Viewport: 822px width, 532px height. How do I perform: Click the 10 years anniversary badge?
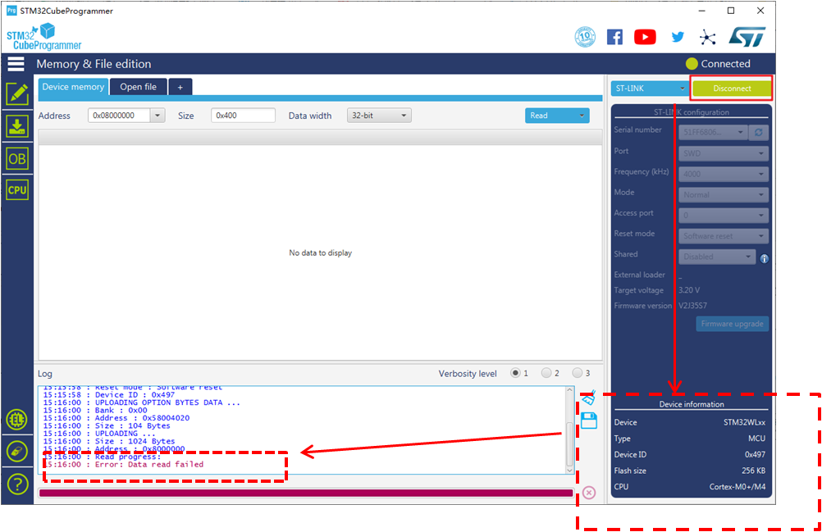[585, 37]
